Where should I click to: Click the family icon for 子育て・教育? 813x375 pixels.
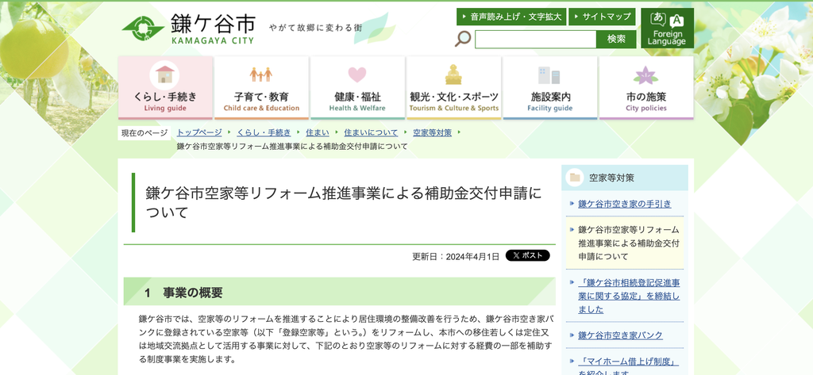tap(260, 75)
